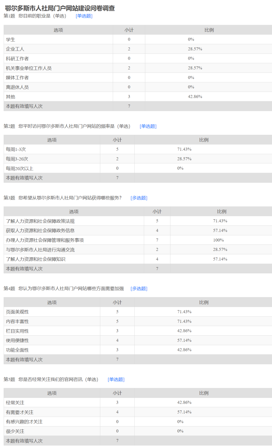272x448 pixels.
Task: Click the 很少关注 option text
Action: pyautogui.click(x=15, y=431)
